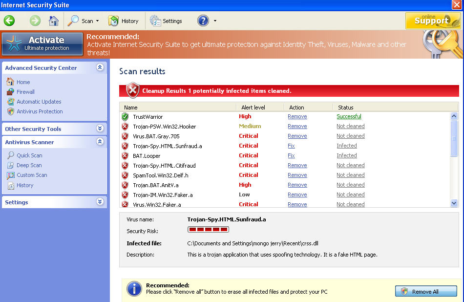Screen dimensions: 464x302
Task: Click red shield icon beside Virus.BAT.Gray.705
Action: pos(125,136)
